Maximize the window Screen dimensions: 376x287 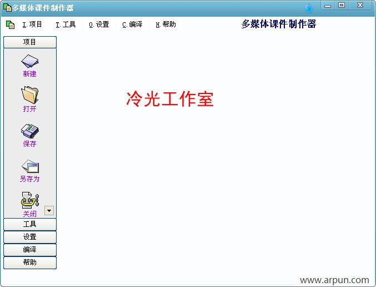(342, 5)
